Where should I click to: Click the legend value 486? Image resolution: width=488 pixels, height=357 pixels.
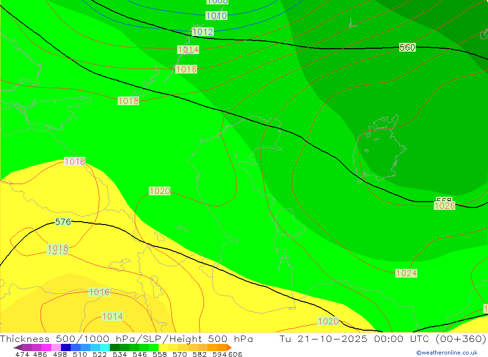[40, 354]
